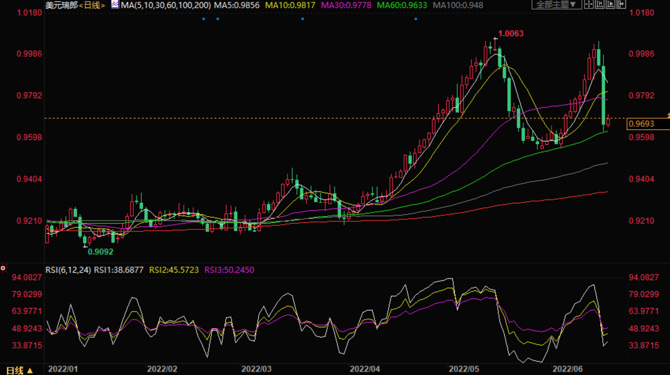Expand the 日线 period selector at bottom left
This screenshot has height=375, width=670.
click(19, 371)
